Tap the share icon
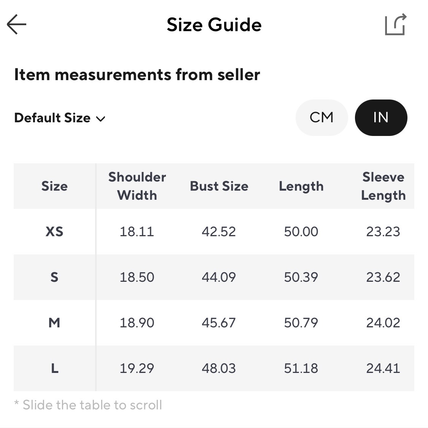This screenshot has width=428, height=428. (395, 25)
